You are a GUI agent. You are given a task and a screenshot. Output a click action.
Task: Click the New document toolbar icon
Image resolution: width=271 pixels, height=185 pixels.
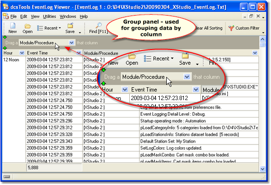click(x=13, y=25)
